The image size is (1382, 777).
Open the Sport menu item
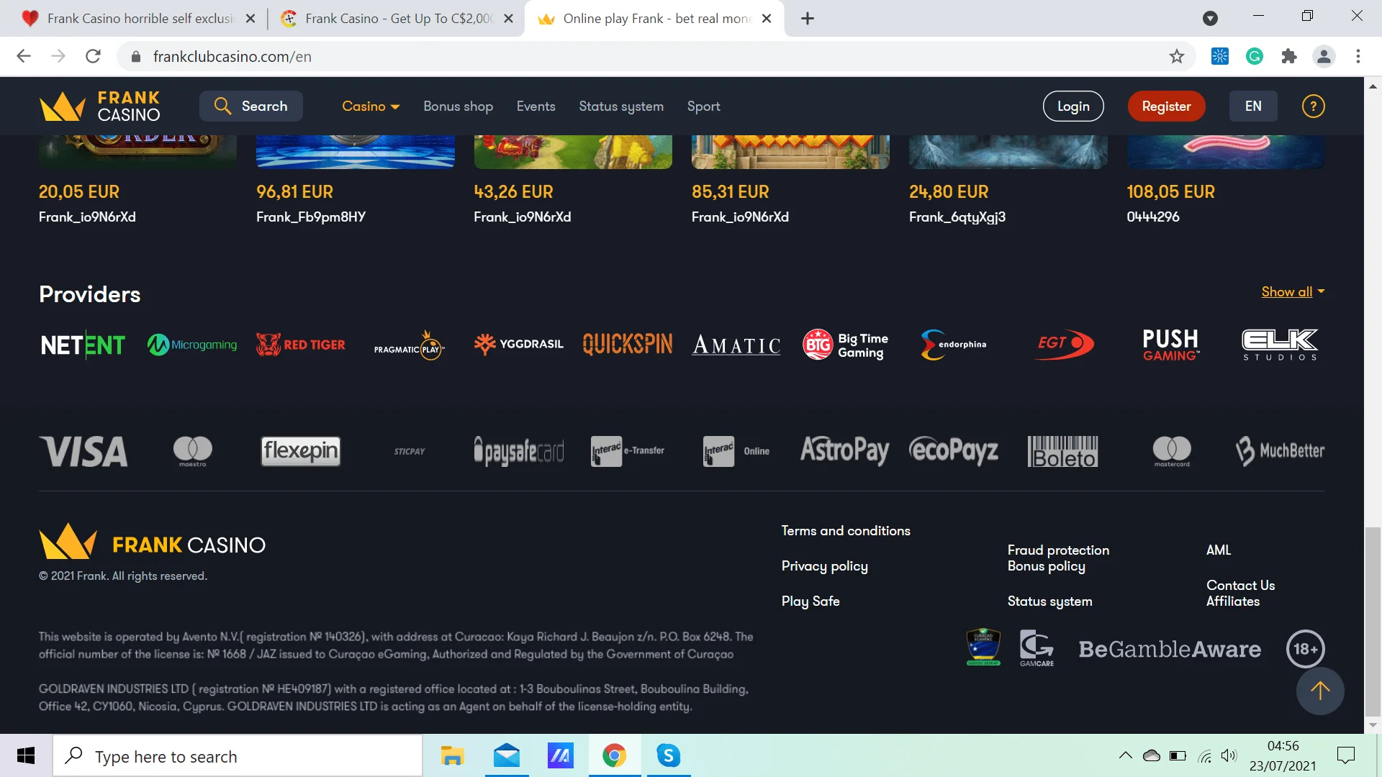(703, 106)
